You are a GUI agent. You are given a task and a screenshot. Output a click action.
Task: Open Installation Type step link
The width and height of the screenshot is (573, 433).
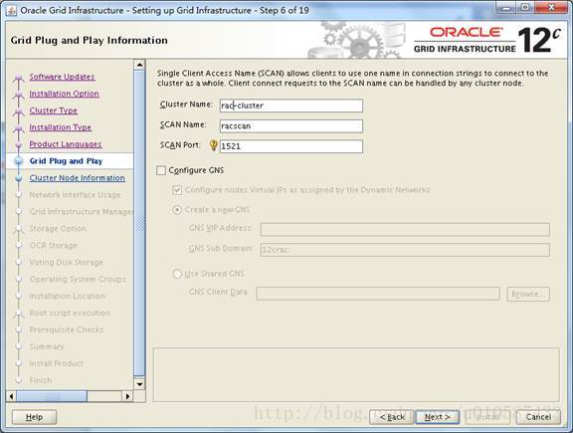61,127
